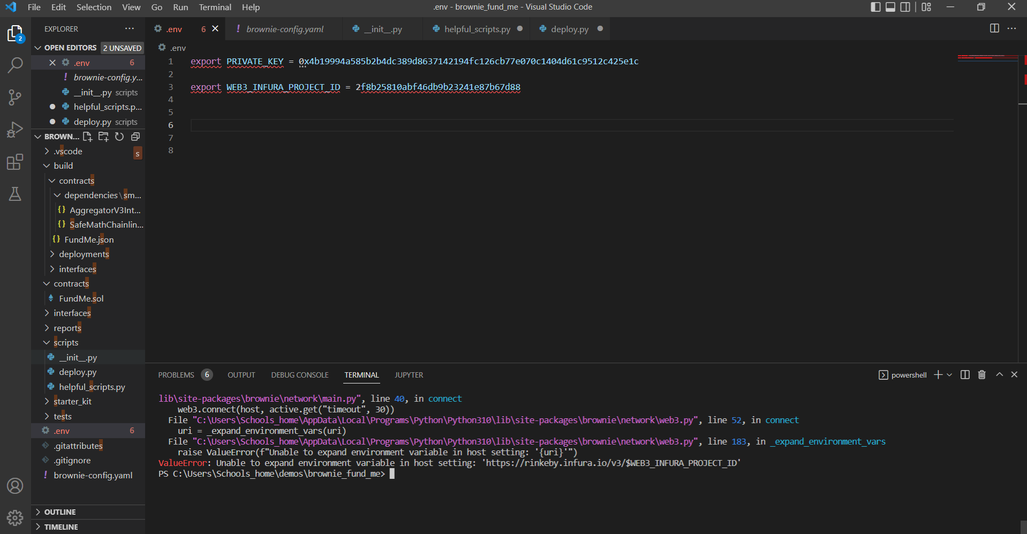
Task: Open the Manage gear icon
Action: 15,518
